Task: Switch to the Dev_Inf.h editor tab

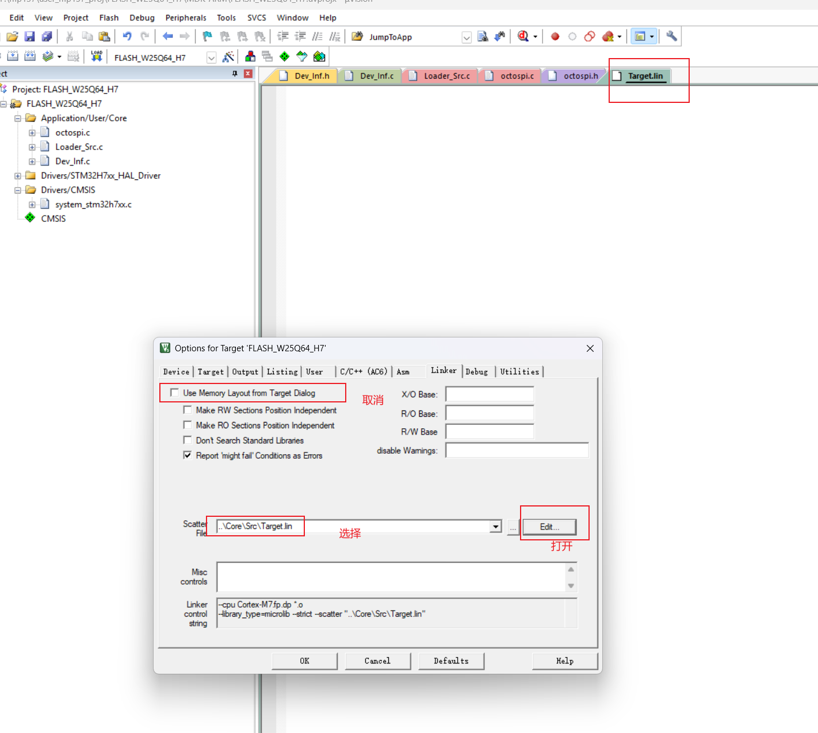Action: click(x=305, y=76)
